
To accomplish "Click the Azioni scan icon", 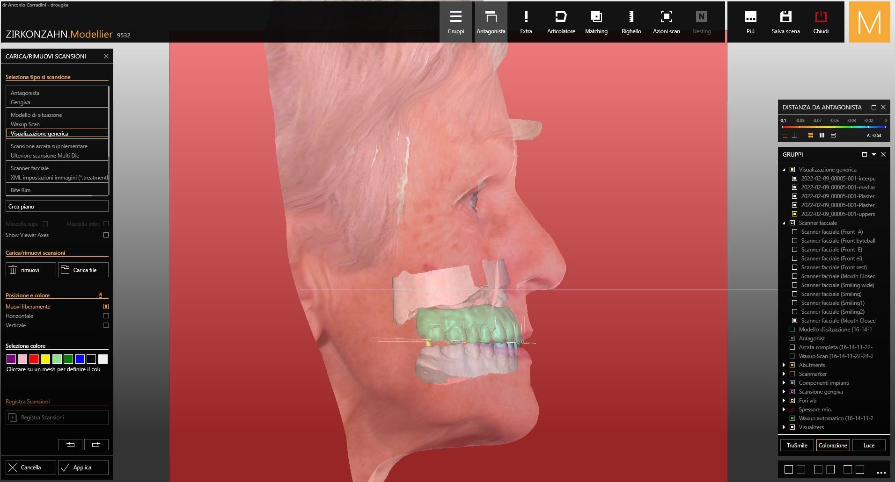I will coord(666,22).
